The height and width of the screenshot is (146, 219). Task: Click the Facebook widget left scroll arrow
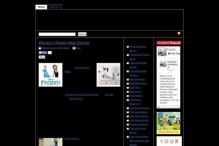[158, 107]
